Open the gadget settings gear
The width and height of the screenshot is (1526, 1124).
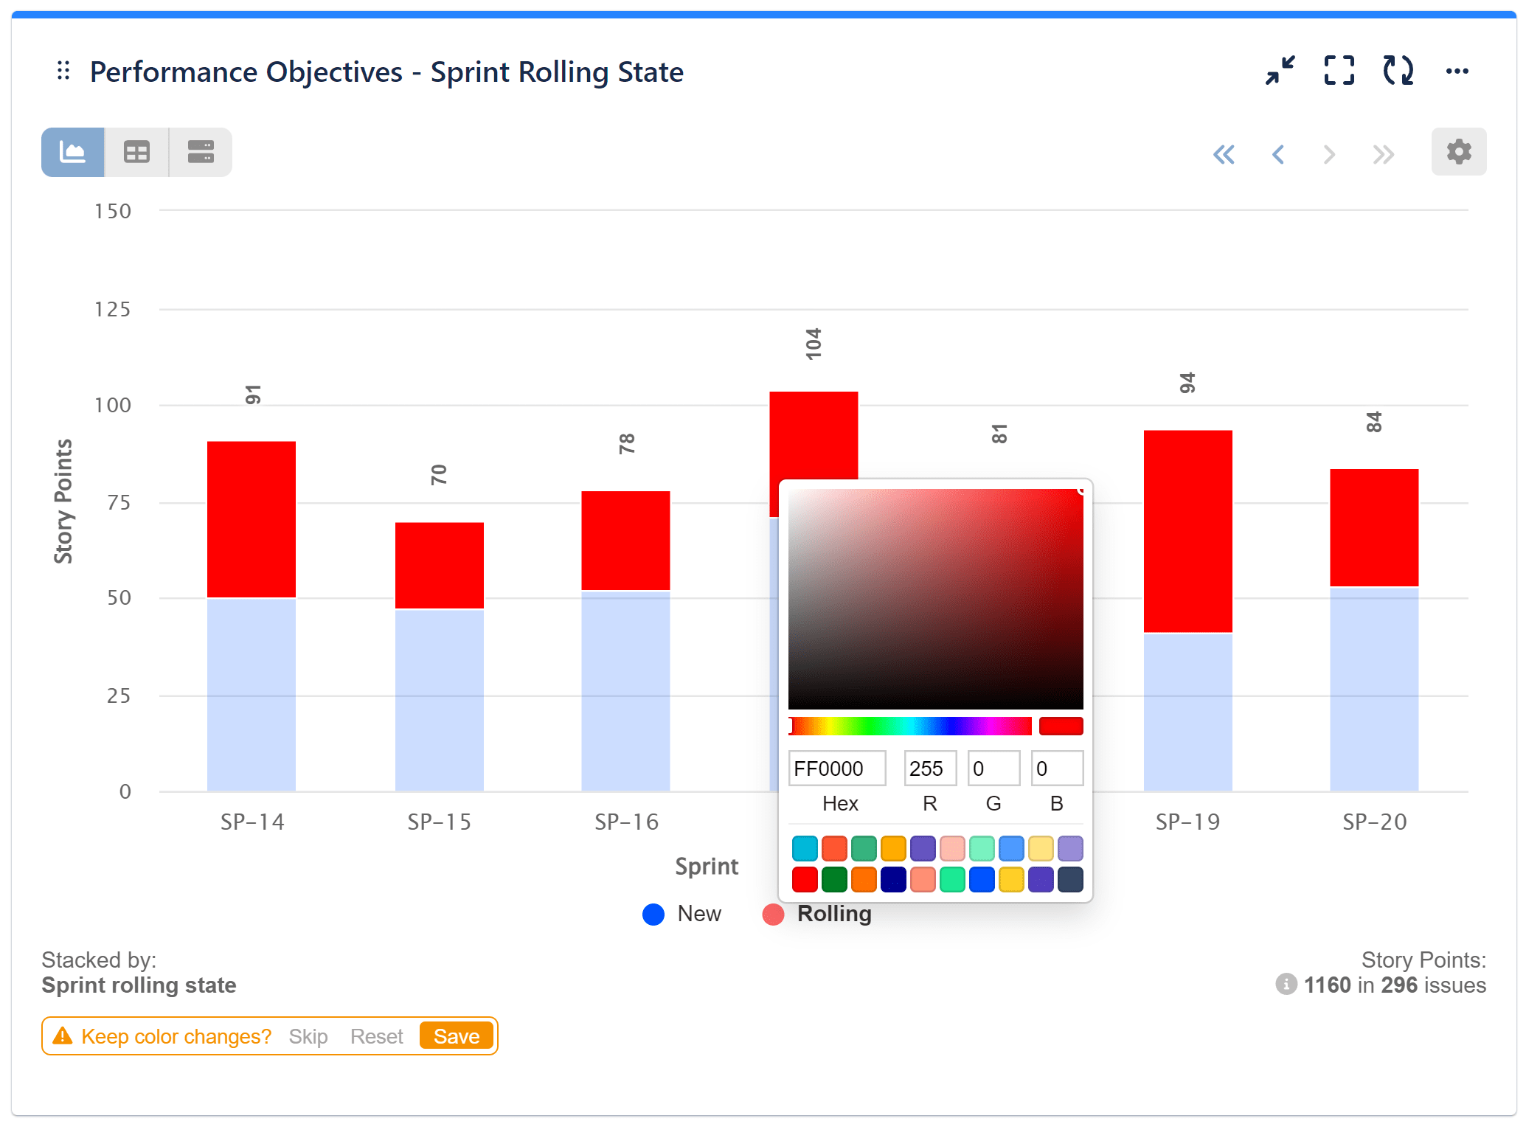click(x=1458, y=152)
